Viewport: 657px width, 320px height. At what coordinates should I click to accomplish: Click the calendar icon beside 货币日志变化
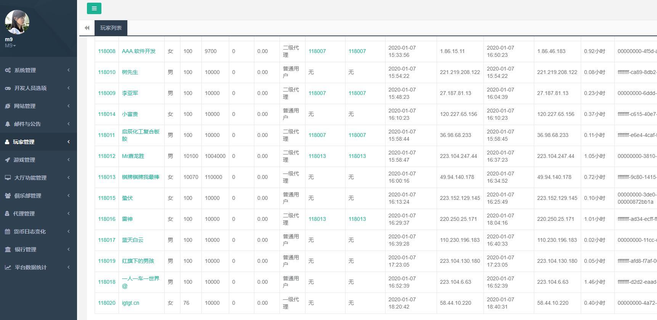click(8, 232)
